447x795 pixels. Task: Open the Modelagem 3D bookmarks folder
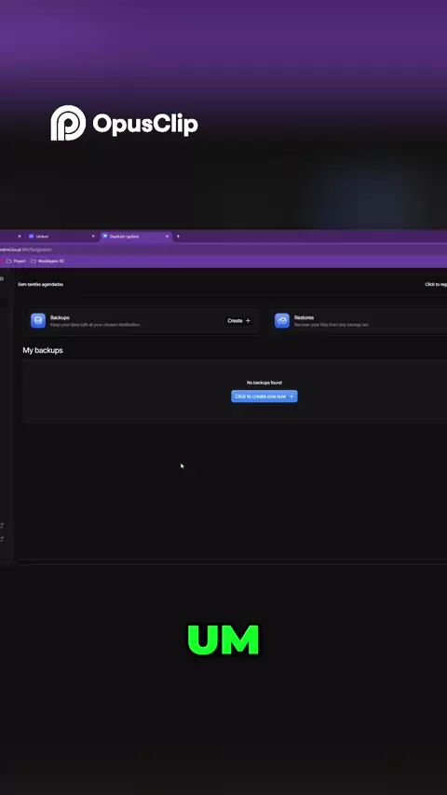(47, 261)
